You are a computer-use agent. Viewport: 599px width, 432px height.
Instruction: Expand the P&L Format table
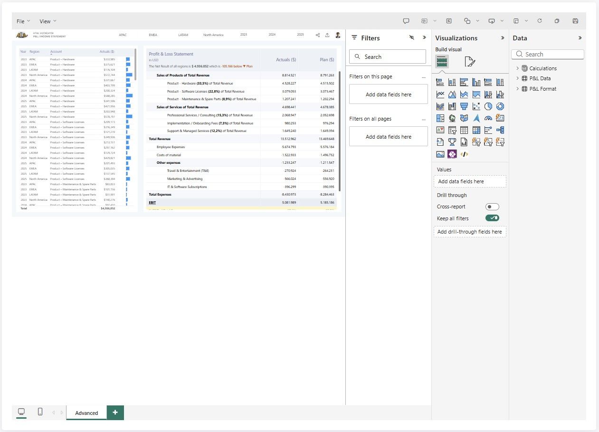pos(518,89)
